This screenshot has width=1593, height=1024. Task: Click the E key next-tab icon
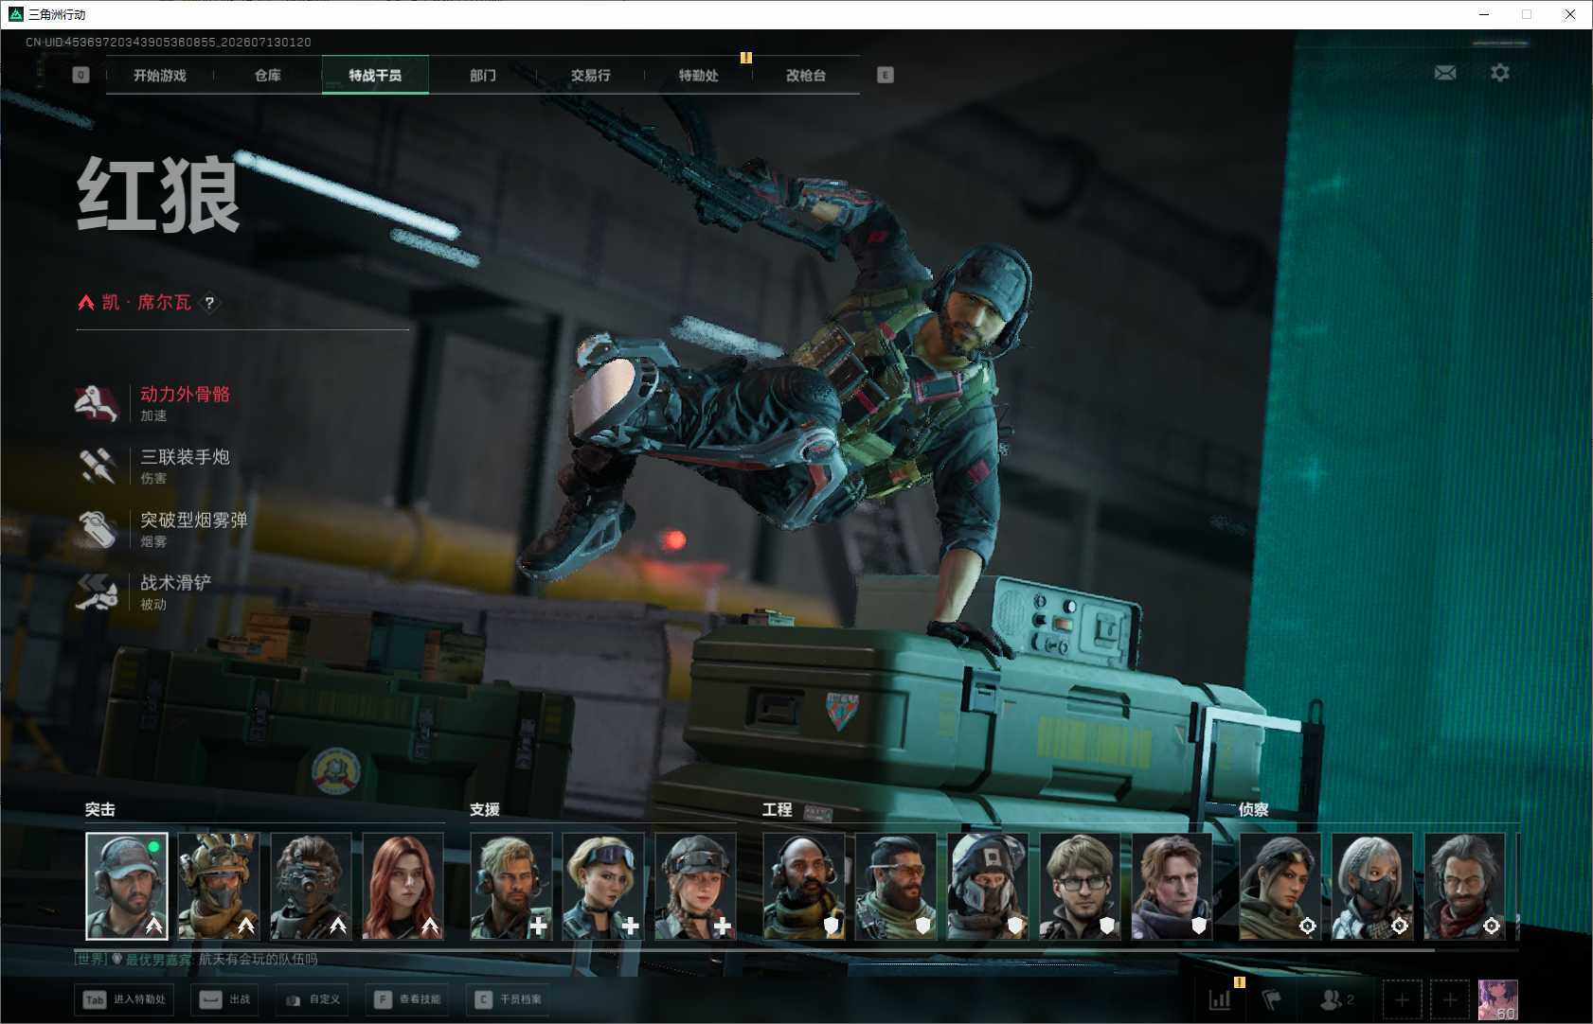[x=886, y=75]
